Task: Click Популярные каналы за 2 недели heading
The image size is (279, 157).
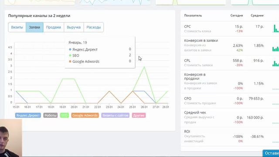Action: click(39, 16)
